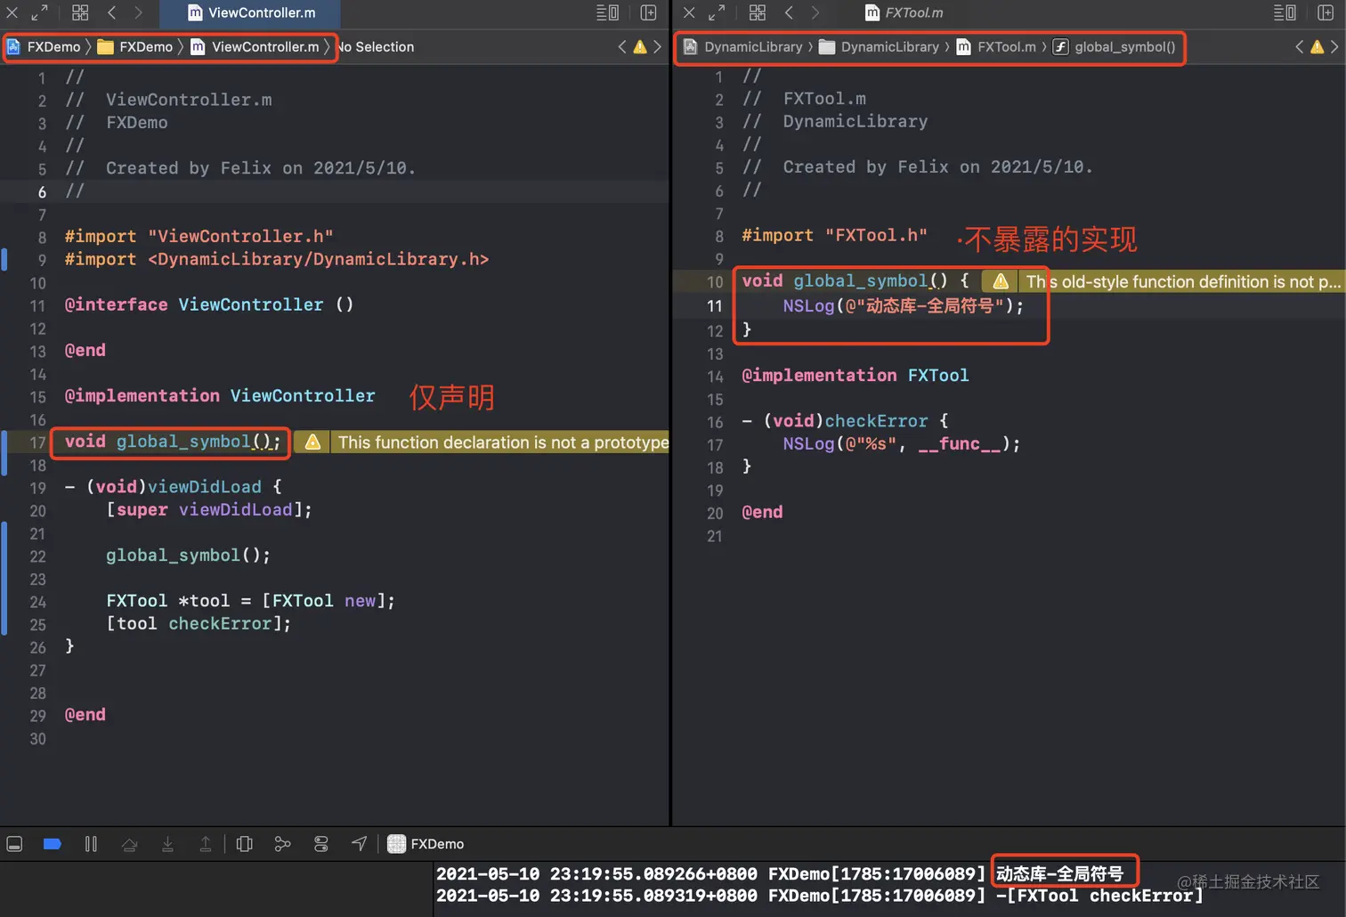Image resolution: width=1346 pixels, height=917 pixels.
Task: Jump to next issue in right editor
Action: 1334,47
